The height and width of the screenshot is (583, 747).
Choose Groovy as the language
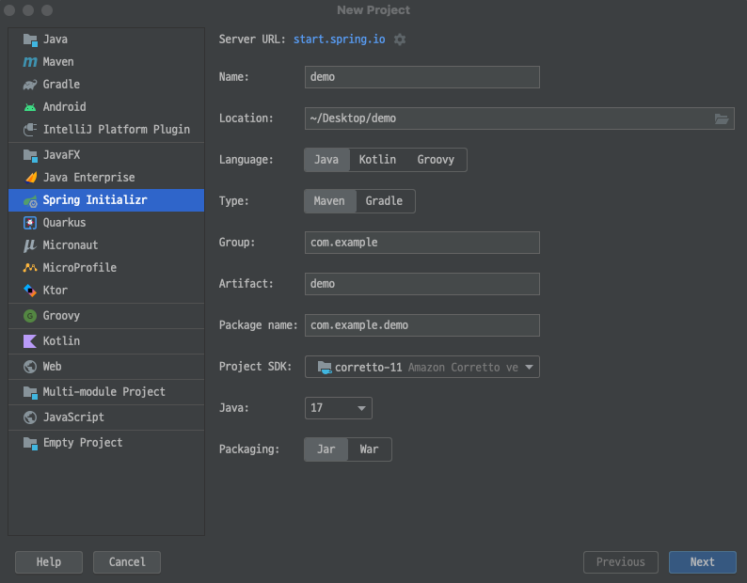(x=436, y=160)
